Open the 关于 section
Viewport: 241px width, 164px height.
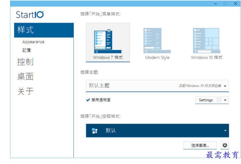tap(25, 91)
